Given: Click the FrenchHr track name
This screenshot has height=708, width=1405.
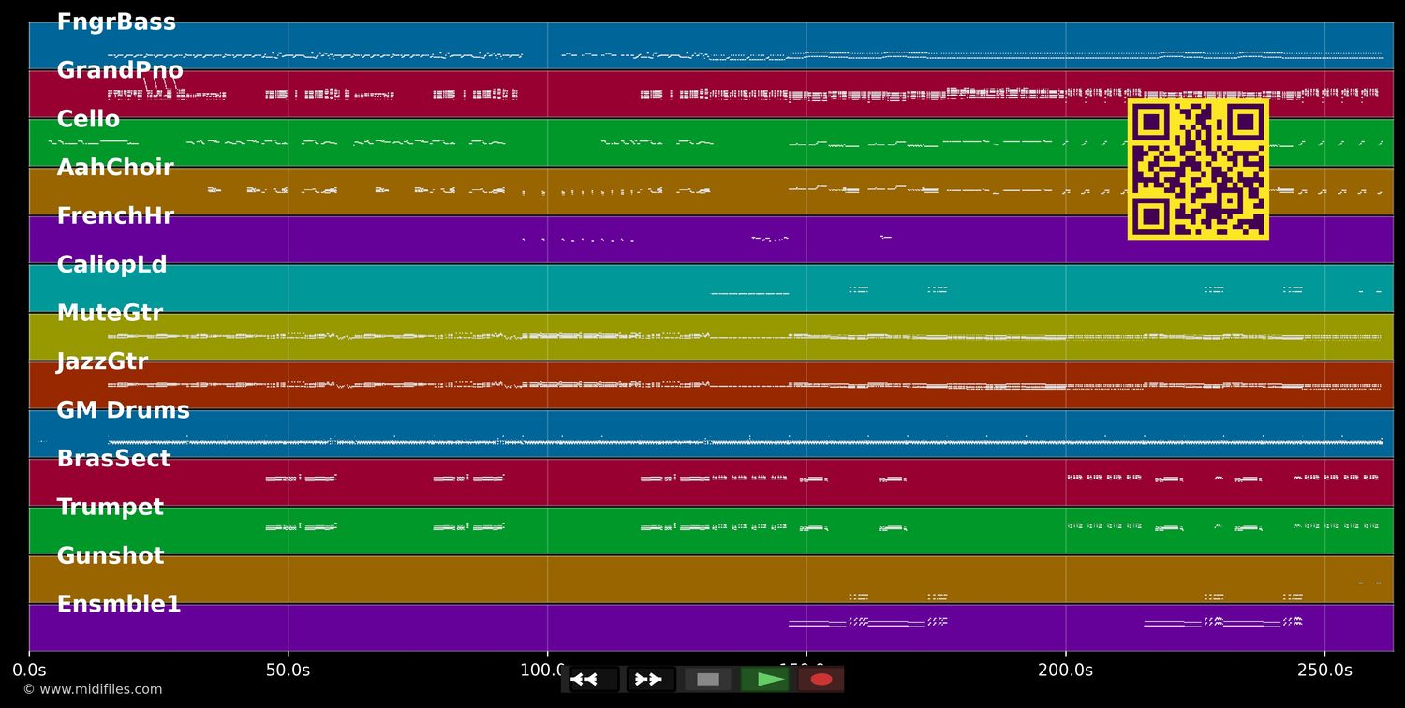Looking at the screenshot, I should (115, 215).
